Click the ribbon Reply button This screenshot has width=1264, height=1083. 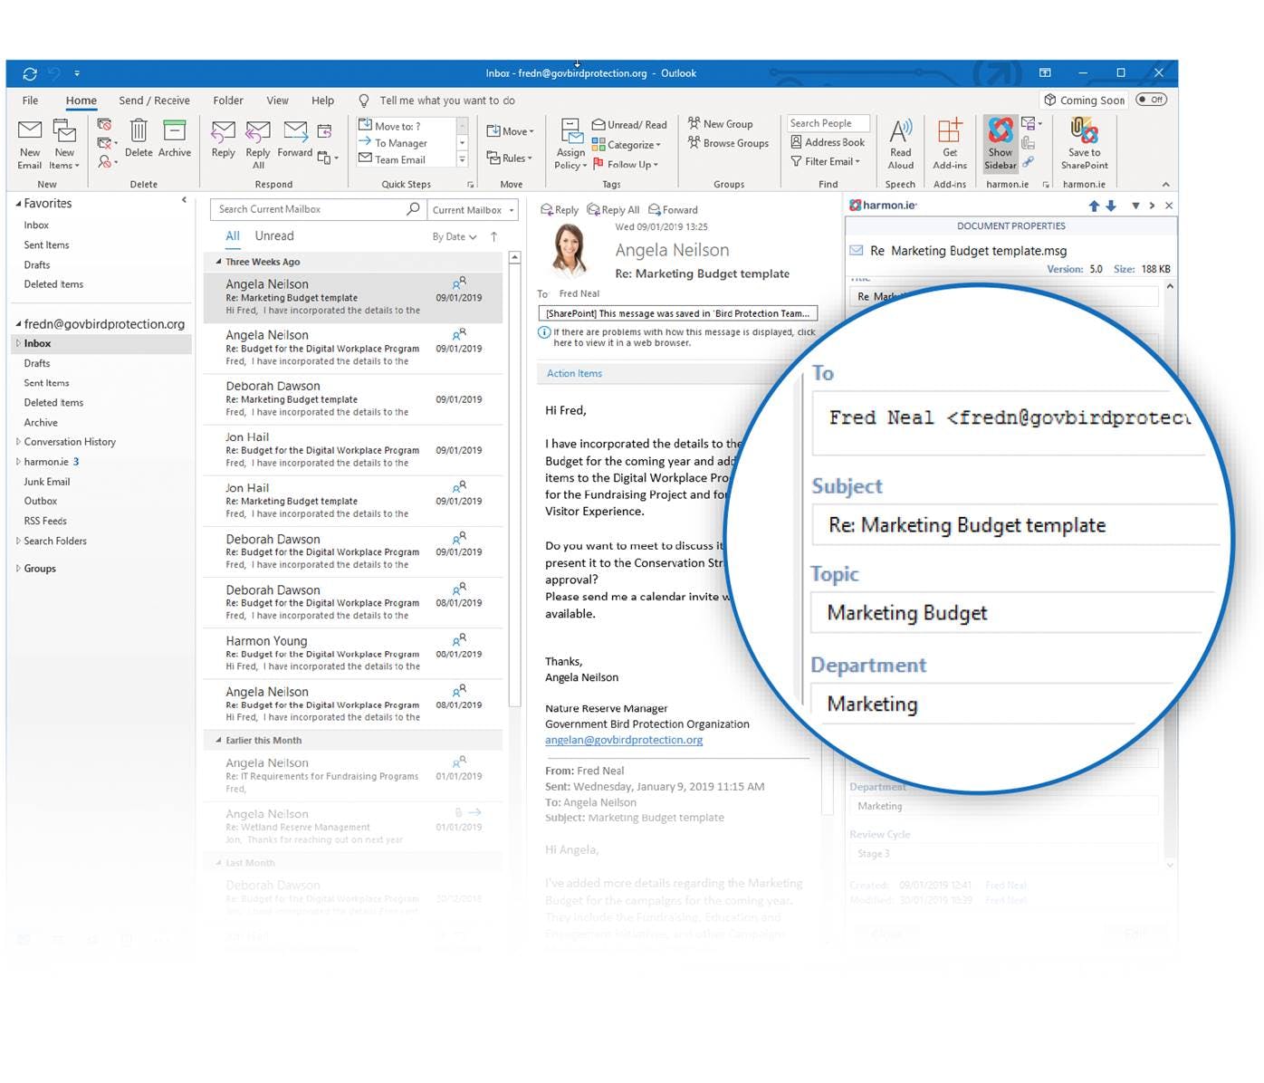click(223, 139)
